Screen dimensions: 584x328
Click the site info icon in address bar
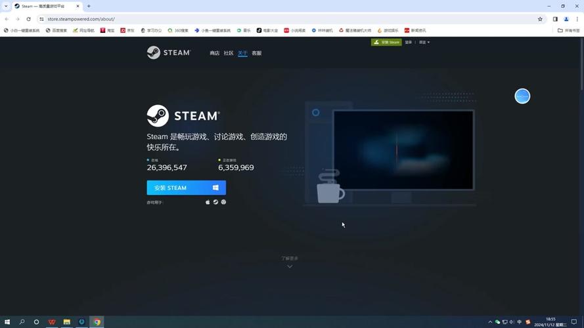pyautogui.click(x=42, y=19)
